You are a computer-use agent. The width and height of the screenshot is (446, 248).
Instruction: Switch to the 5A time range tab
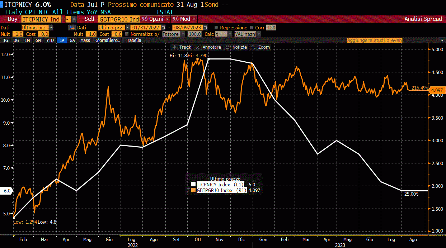72,40
